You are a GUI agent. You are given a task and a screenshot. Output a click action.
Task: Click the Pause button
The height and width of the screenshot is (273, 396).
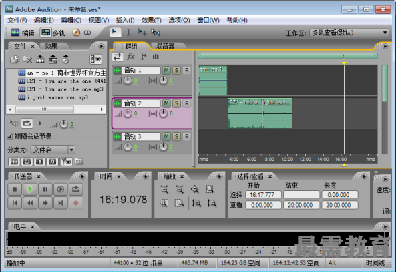coord(45,189)
